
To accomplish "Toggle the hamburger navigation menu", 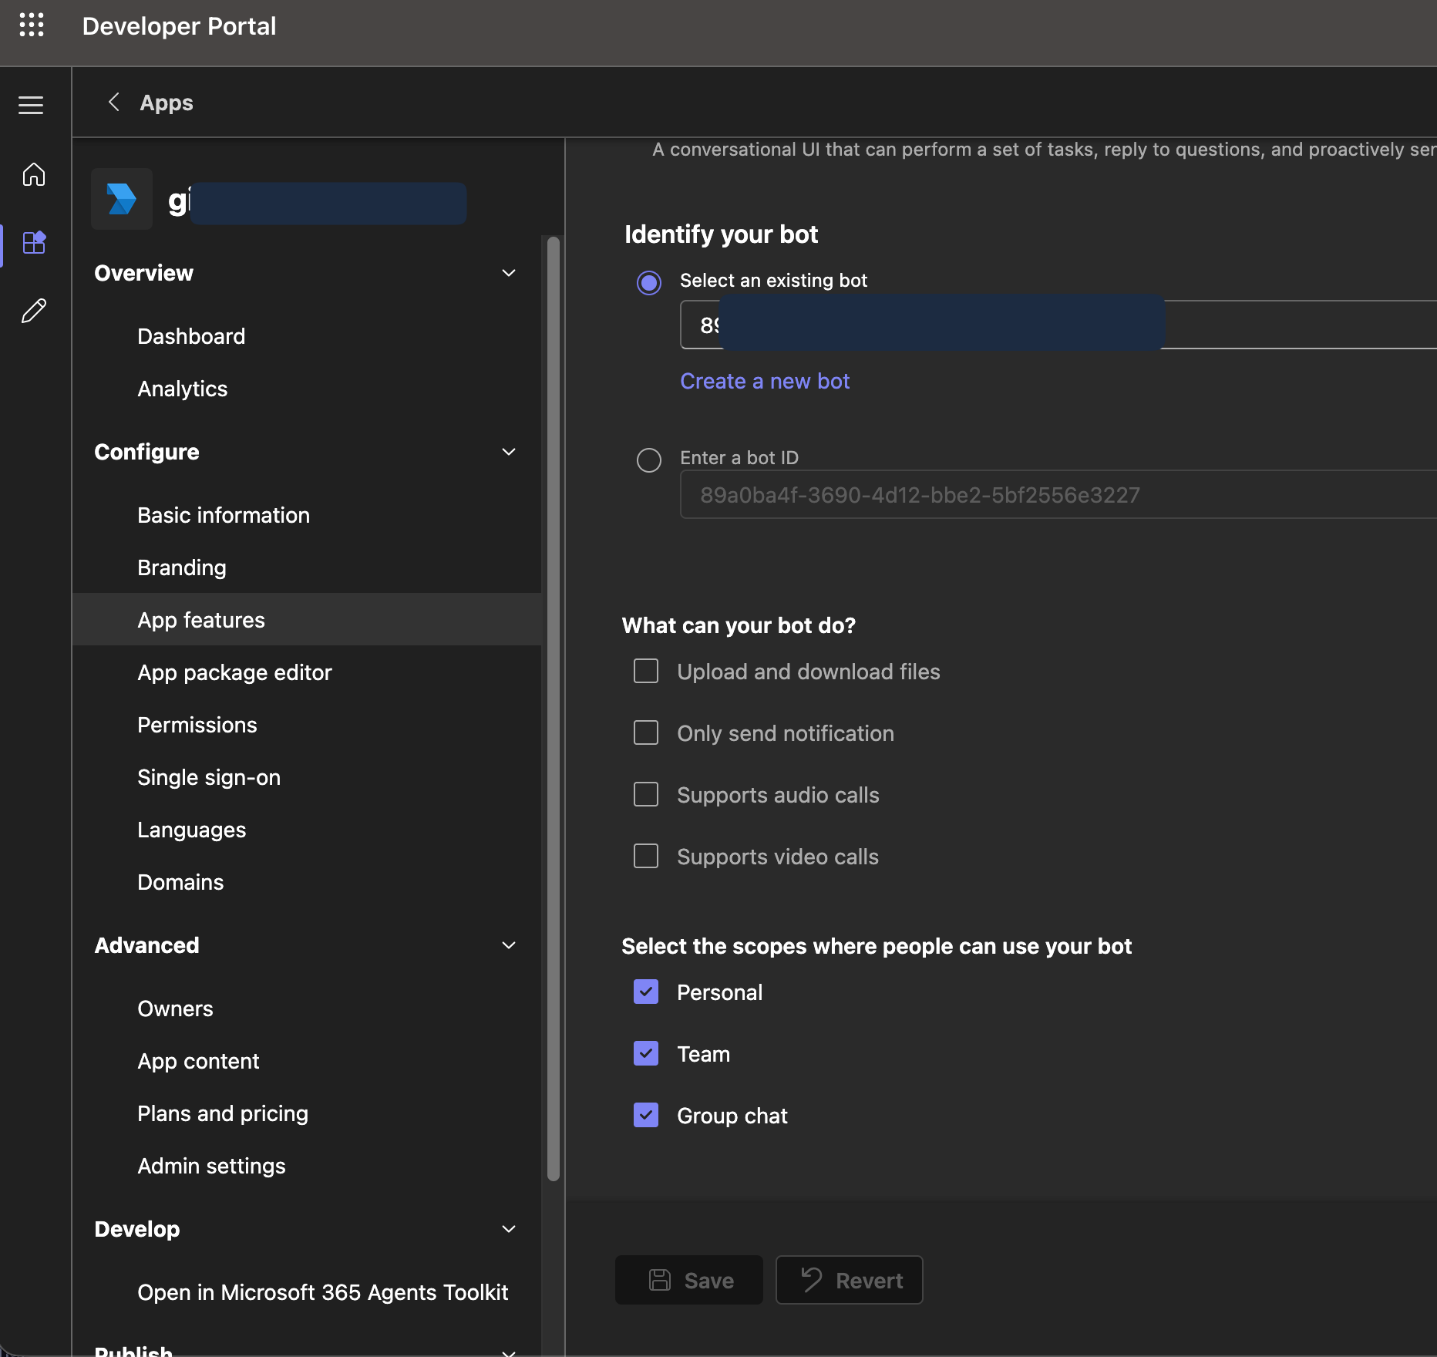I will point(31,105).
